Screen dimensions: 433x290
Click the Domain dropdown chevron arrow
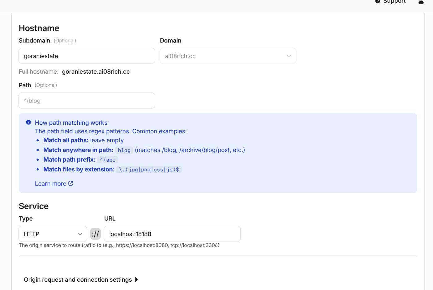[x=289, y=56]
